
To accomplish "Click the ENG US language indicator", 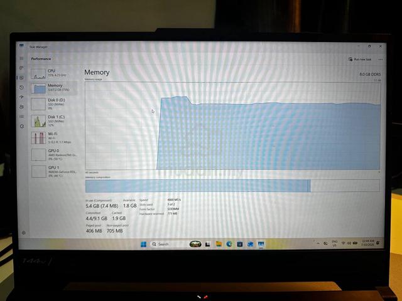I will tap(334, 243).
